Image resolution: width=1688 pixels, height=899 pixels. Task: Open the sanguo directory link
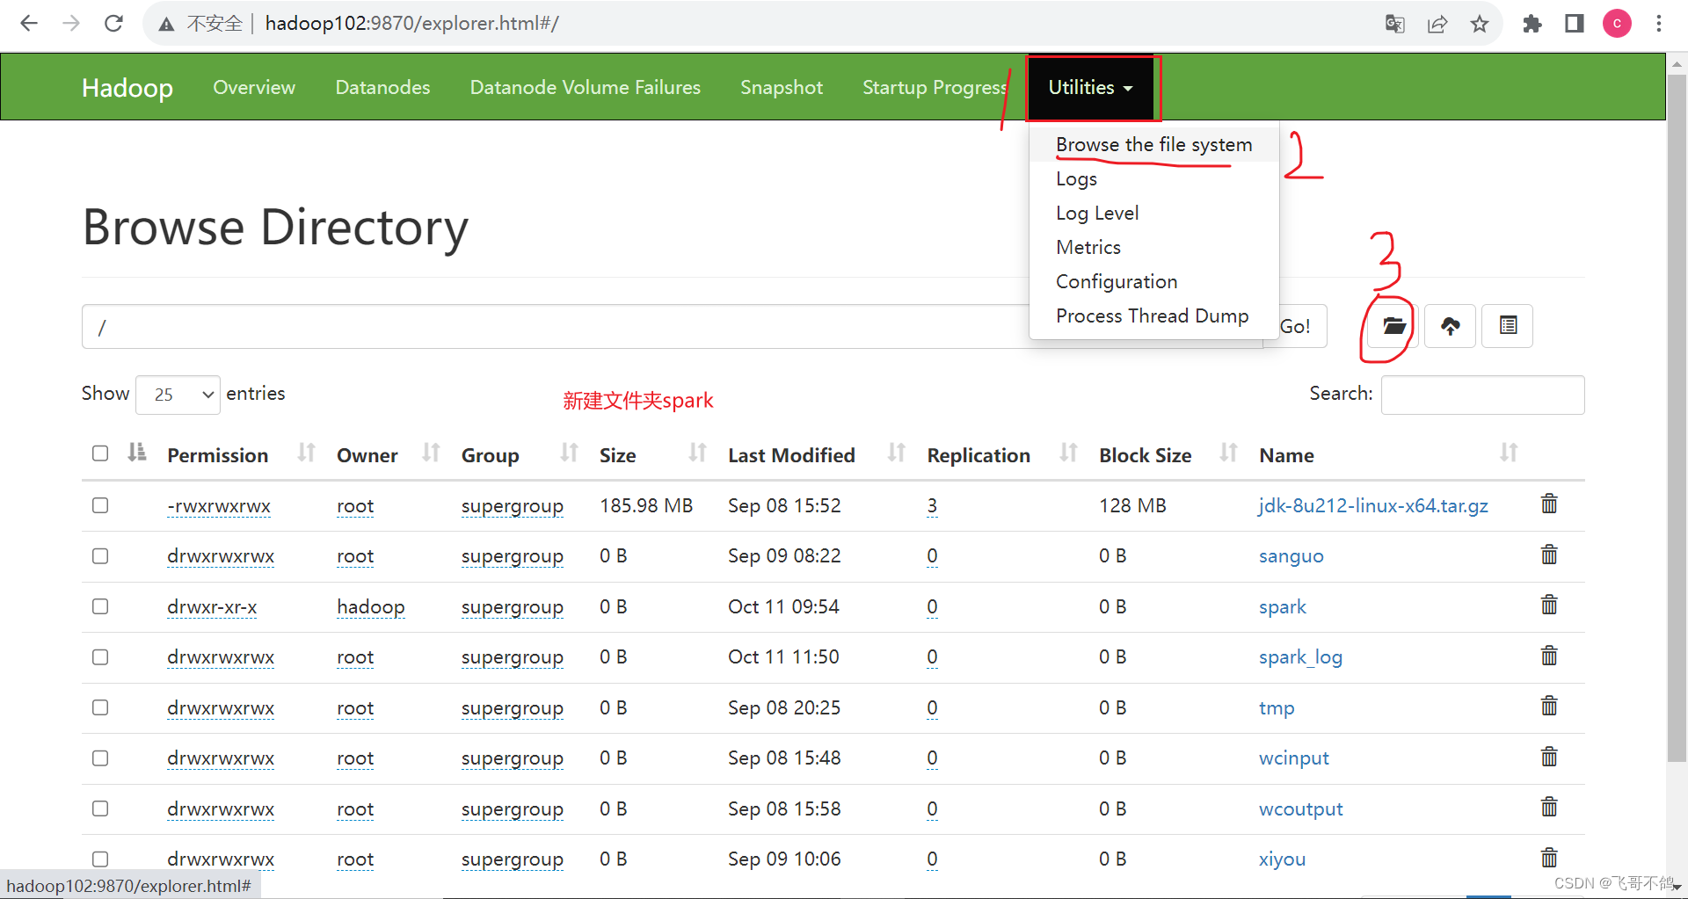[1291, 556]
